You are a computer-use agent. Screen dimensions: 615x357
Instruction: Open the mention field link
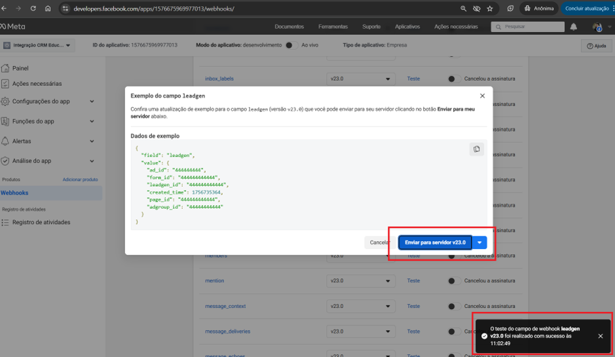[215, 281]
